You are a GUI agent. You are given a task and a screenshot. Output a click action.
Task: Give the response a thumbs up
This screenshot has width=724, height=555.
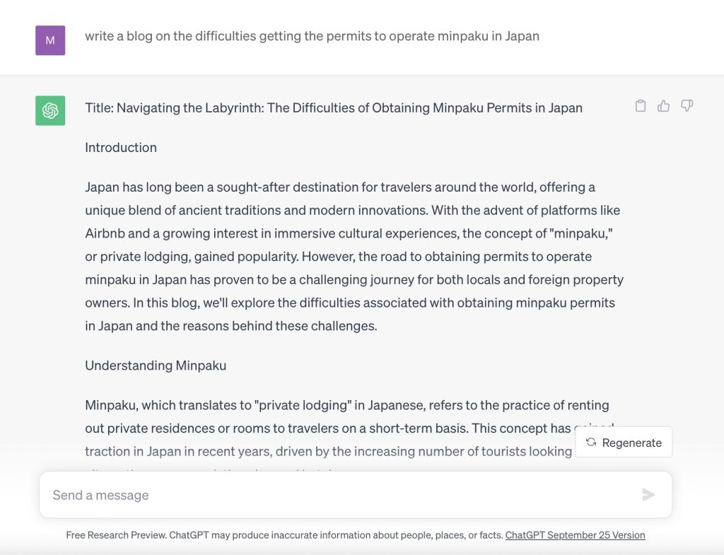[663, 106]
